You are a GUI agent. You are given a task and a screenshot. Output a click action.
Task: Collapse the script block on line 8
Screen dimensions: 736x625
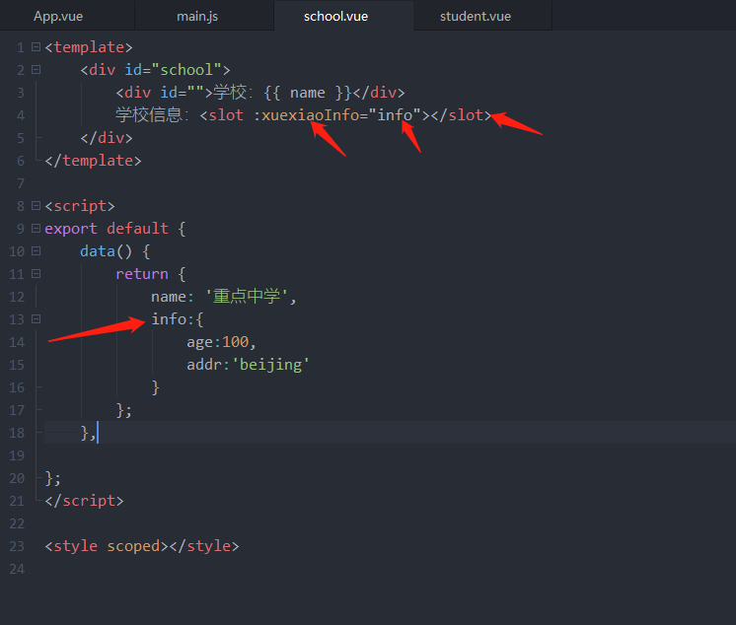pyautogui.click(x=36, y=206)
